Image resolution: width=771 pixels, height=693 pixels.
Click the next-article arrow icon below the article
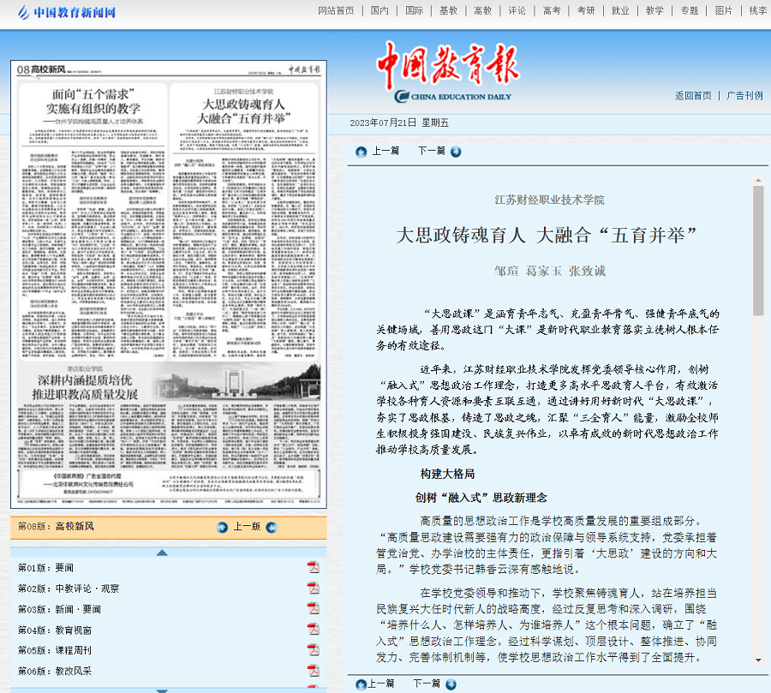pyautogui.click(x=451, y=684)
